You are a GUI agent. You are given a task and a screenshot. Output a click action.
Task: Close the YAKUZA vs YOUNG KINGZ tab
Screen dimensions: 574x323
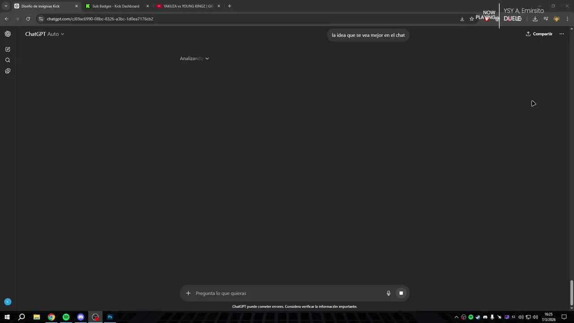(219, 6)
